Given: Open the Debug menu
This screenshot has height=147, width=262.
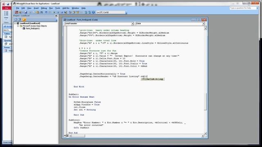Looking at the screenshot, I should point(44,8).
